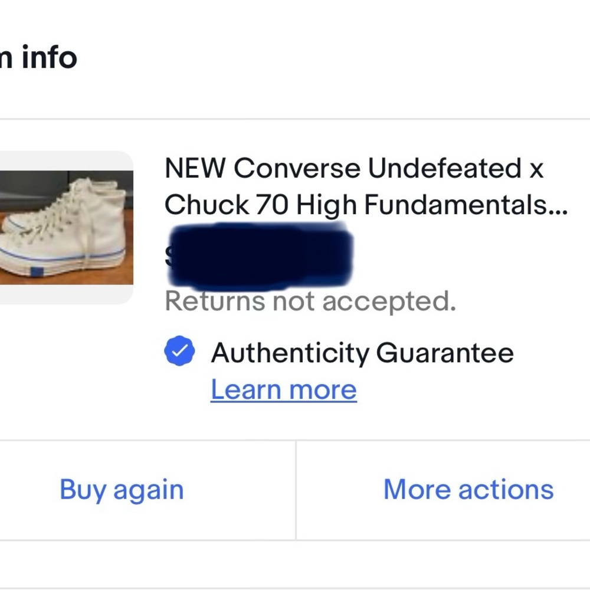Screen dimensions: 590x590
Task: Open the More actions menu
Action: click(x=468, y=490)
